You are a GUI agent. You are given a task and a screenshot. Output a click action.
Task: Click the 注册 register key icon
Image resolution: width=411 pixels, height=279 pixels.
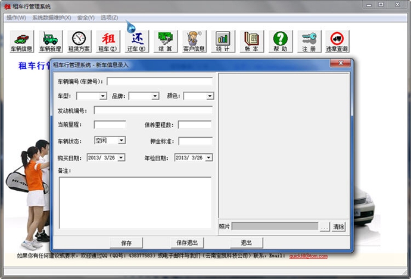pyautogui.click(x=309, y=41)
